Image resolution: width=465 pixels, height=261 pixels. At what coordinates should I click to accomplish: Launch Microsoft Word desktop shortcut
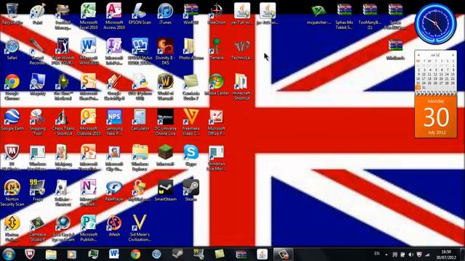tap(89, 51)
